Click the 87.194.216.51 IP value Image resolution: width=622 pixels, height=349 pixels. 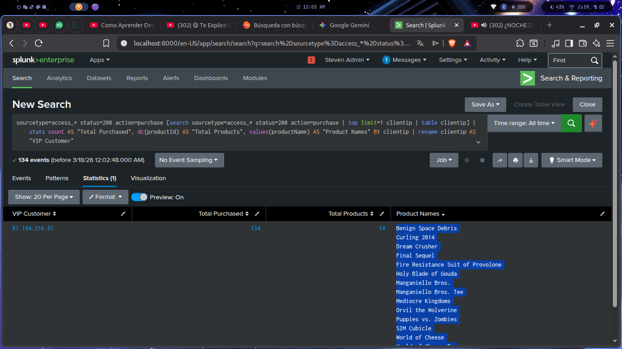33,228
